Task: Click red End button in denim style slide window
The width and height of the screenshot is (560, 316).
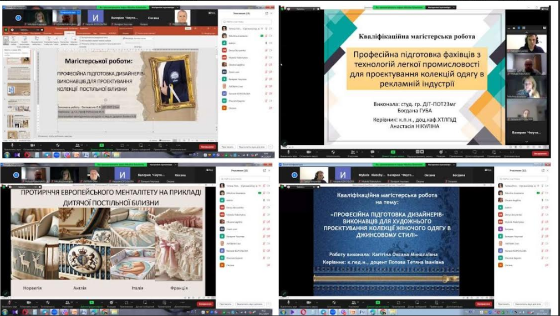Action: point(483,304)
